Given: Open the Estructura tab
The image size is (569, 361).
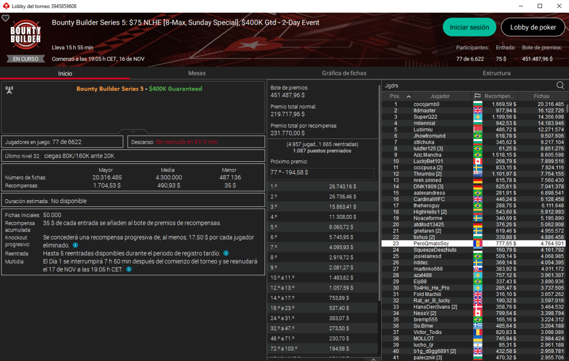Looking at the screenshot, I should 496,74.
